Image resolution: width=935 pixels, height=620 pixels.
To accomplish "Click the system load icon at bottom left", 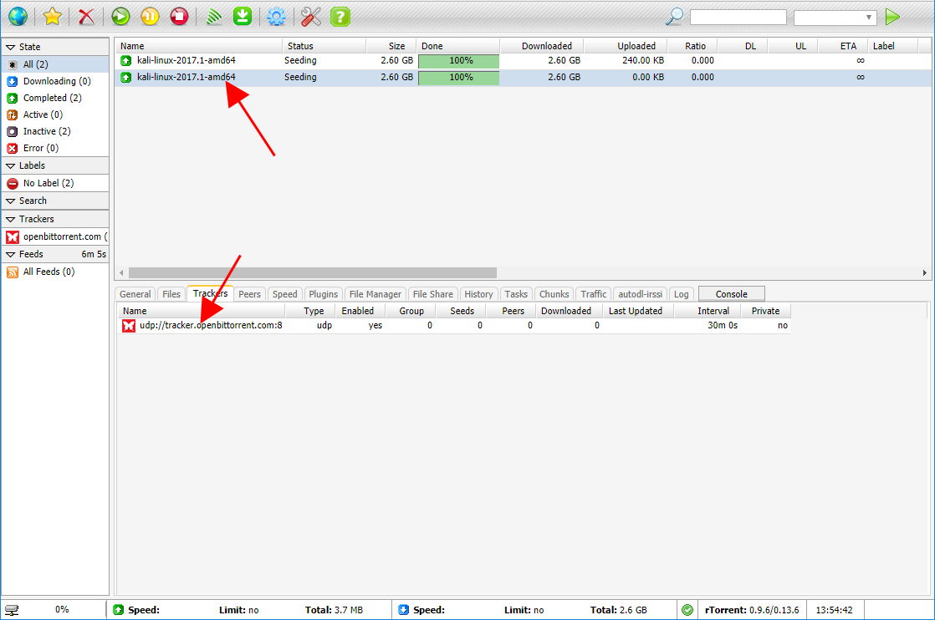I will pyautogui.click(x=12, y=610).
